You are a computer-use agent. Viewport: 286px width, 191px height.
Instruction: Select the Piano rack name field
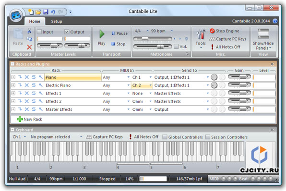click(73, 77)
